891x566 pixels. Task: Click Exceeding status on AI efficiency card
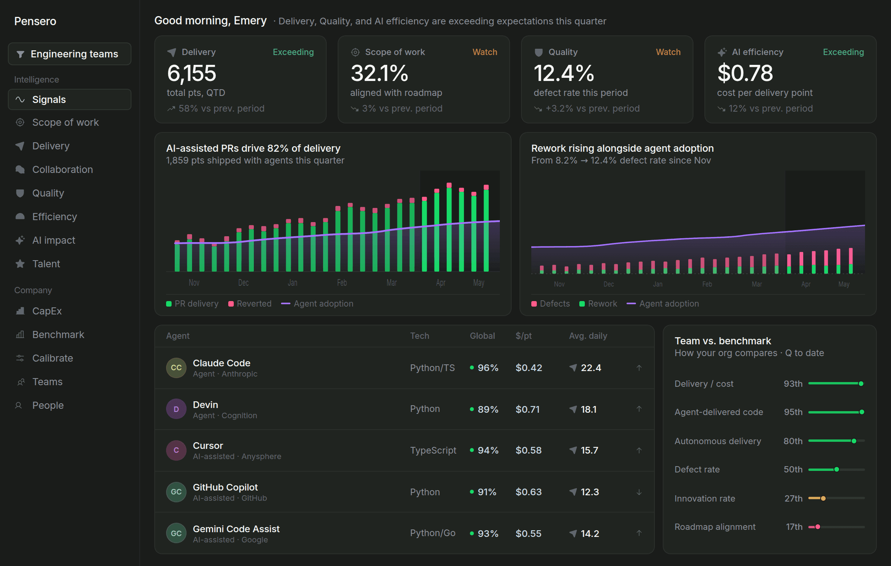(x=843, y=52)
